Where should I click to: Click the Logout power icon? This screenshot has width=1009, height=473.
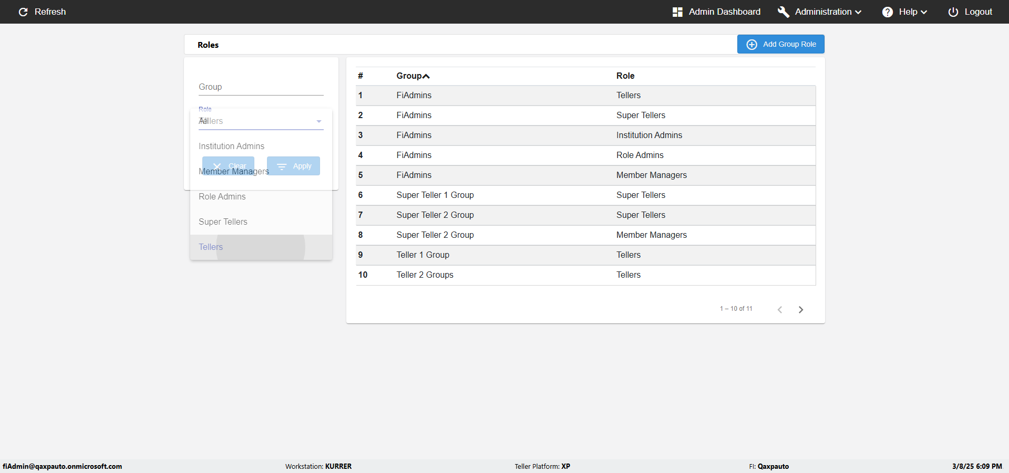(953, 12)
